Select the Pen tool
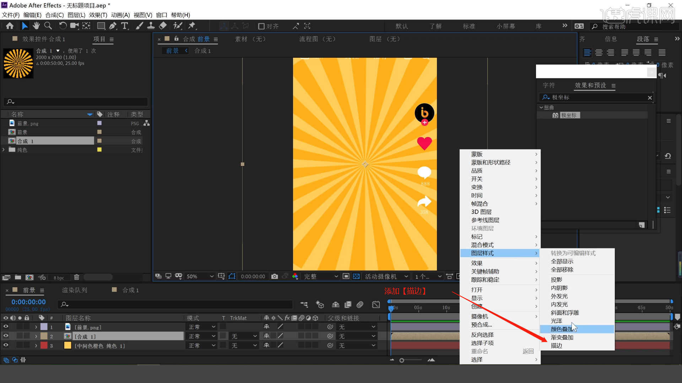Image resolution: width=682 pixels, height=383 pixels. point(113,26)
